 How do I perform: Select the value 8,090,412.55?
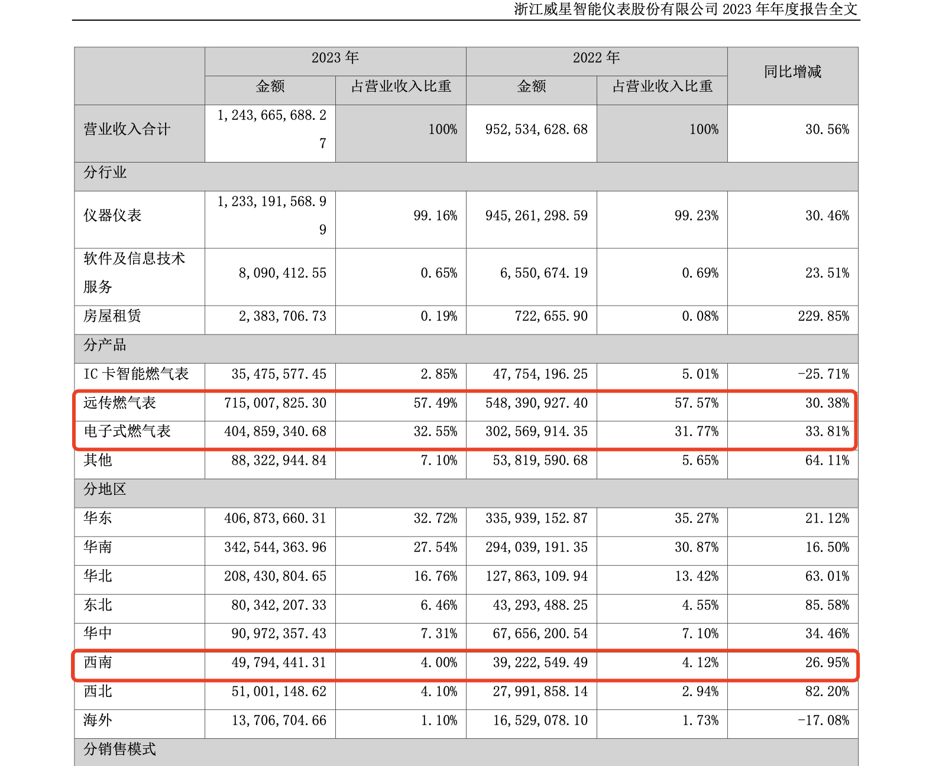[x=283, y=273]
